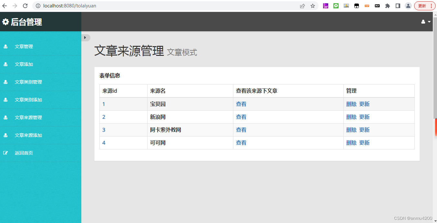437x223 pixels.
Task: Click the site info icon in address bar
Action: click(x=38, y=6)
